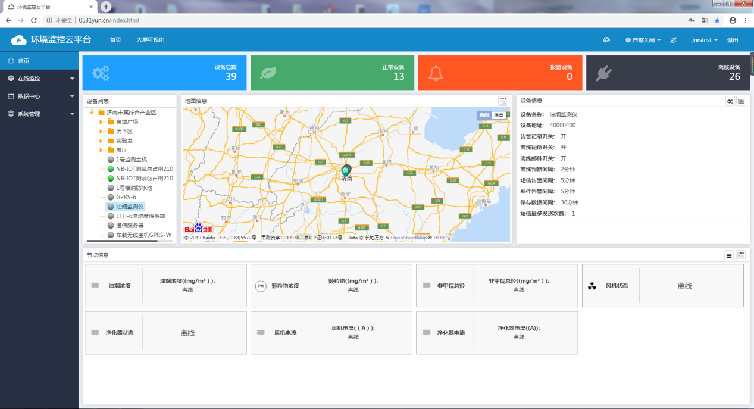
Task: Select device 车载无线主机GPRS-W
Action: click(x=143, y=235)
